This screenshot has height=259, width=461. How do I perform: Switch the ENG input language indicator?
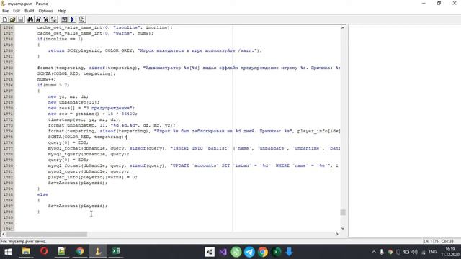tap(432, 252)
